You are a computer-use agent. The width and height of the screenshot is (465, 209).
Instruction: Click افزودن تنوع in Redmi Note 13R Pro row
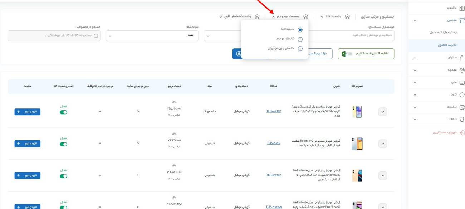(x=27, y=175)
